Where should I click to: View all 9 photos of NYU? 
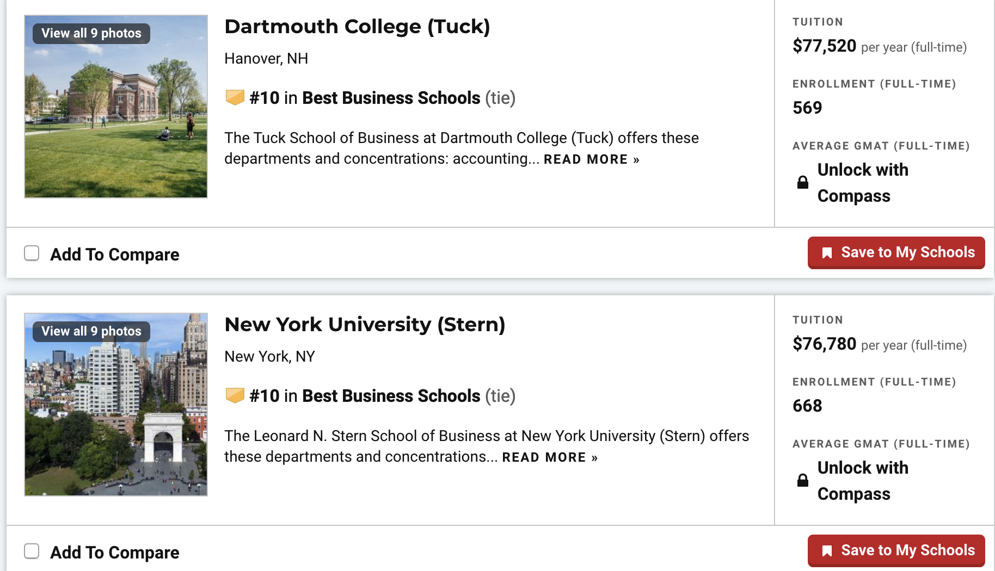91,331
